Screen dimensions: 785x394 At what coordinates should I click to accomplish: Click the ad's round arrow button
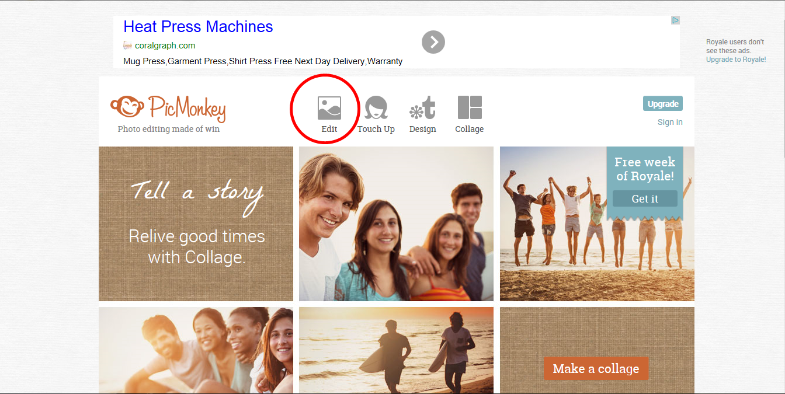(x=433, y=42)
